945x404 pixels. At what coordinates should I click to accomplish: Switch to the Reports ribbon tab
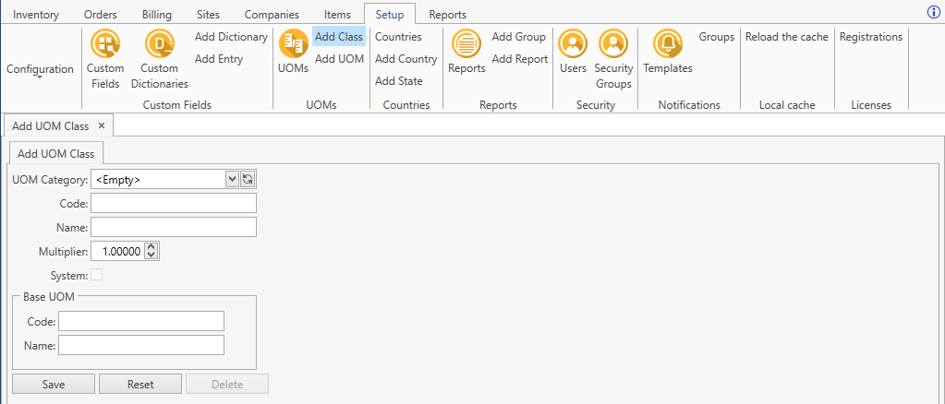click(x=448, y=15)
